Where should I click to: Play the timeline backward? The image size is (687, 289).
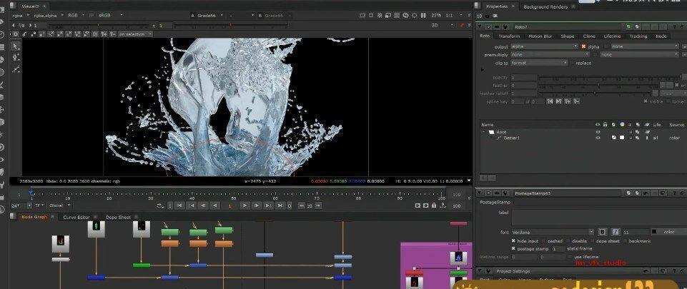pos(214,205)
